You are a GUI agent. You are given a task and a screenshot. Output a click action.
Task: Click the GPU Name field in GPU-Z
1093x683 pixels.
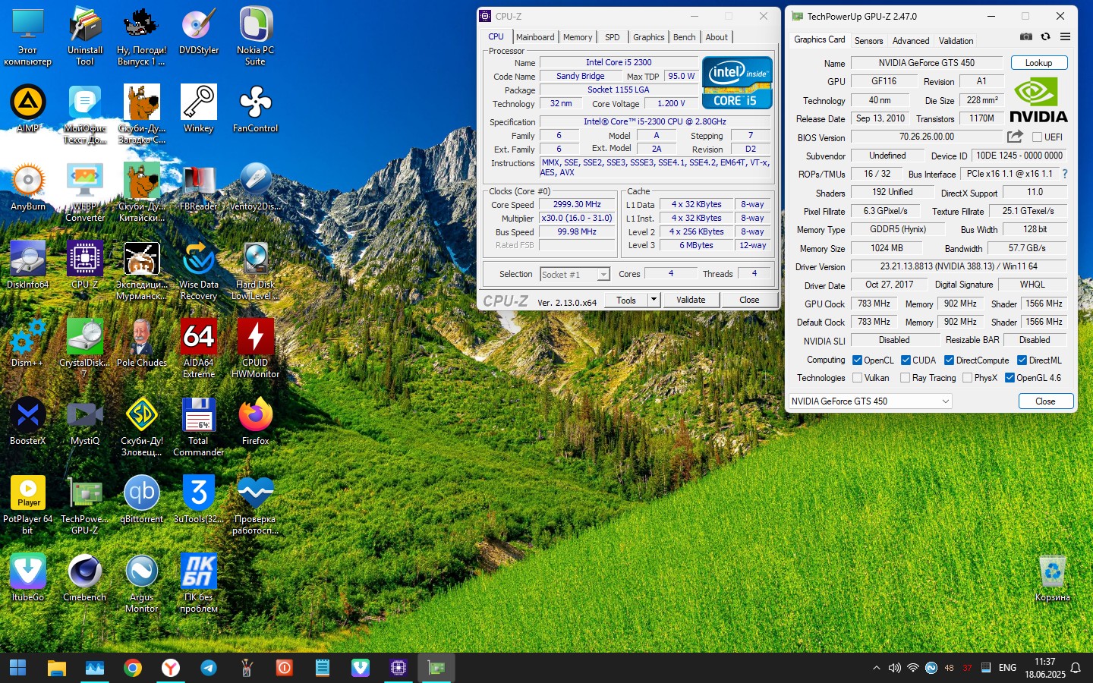tap(926, 63)
